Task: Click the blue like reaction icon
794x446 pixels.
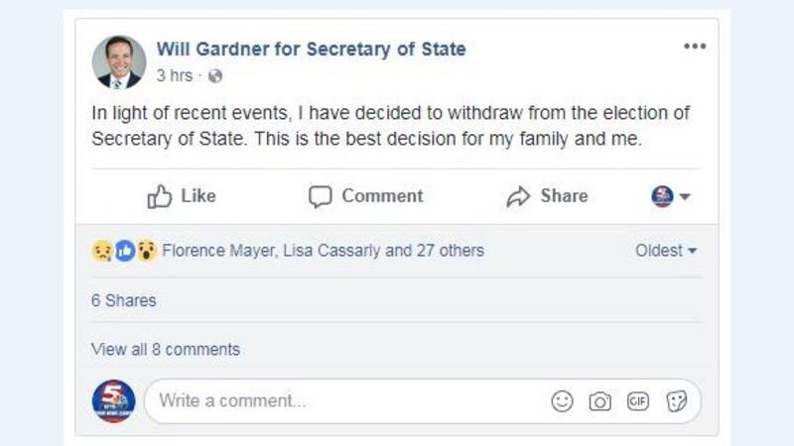Action: point(124,251)
